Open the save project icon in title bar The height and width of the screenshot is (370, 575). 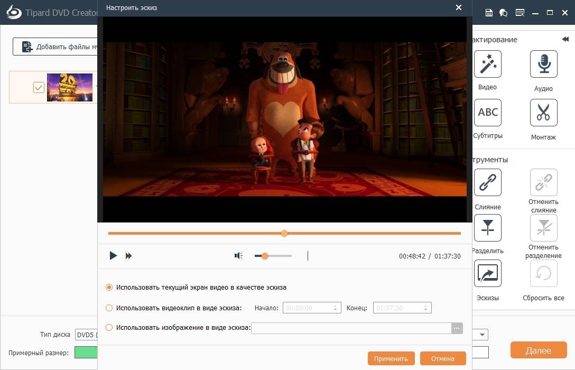(x=489, y=13)
